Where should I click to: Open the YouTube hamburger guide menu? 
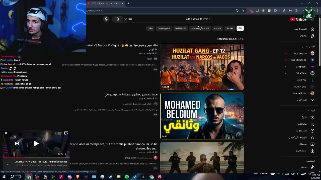(x=312, y=19)
